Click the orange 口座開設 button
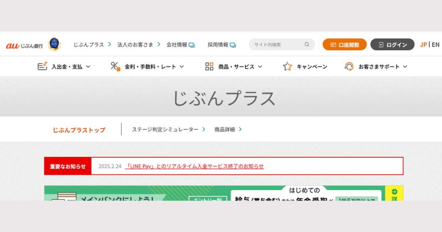The image size is (442, 232). point(345,44)
